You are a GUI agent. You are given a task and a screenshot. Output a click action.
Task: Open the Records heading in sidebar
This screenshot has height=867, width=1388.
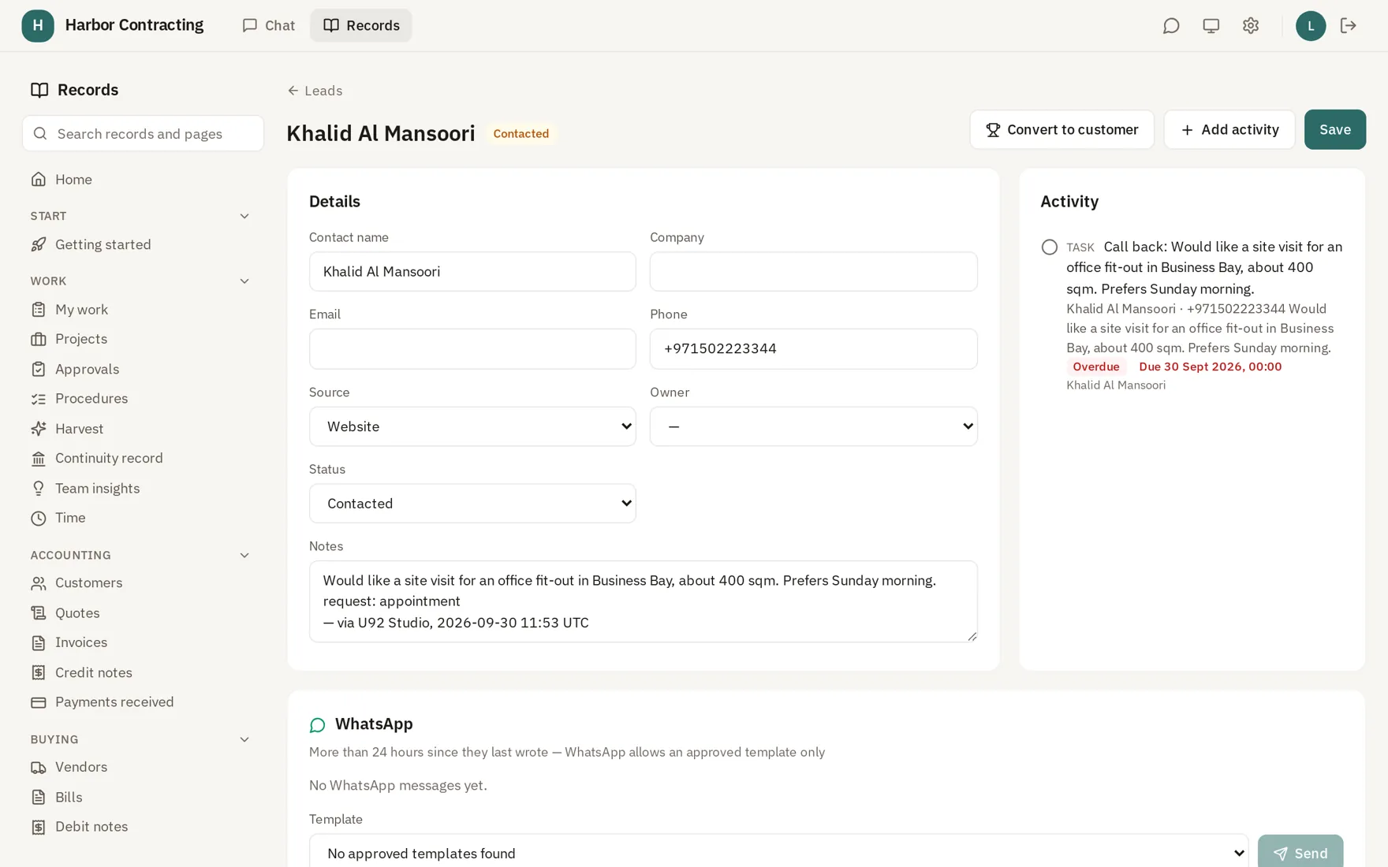click(x=75, y=90)
